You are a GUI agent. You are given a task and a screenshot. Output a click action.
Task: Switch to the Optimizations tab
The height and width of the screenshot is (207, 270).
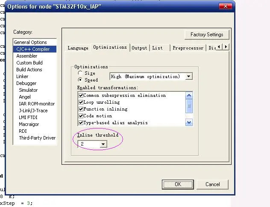(x=110, y=47)
